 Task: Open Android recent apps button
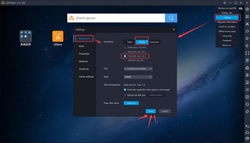click(247, 138)
